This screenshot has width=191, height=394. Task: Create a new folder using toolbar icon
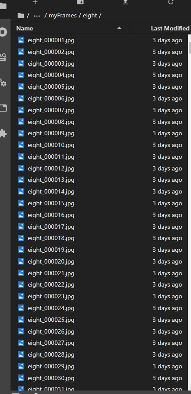80,2
